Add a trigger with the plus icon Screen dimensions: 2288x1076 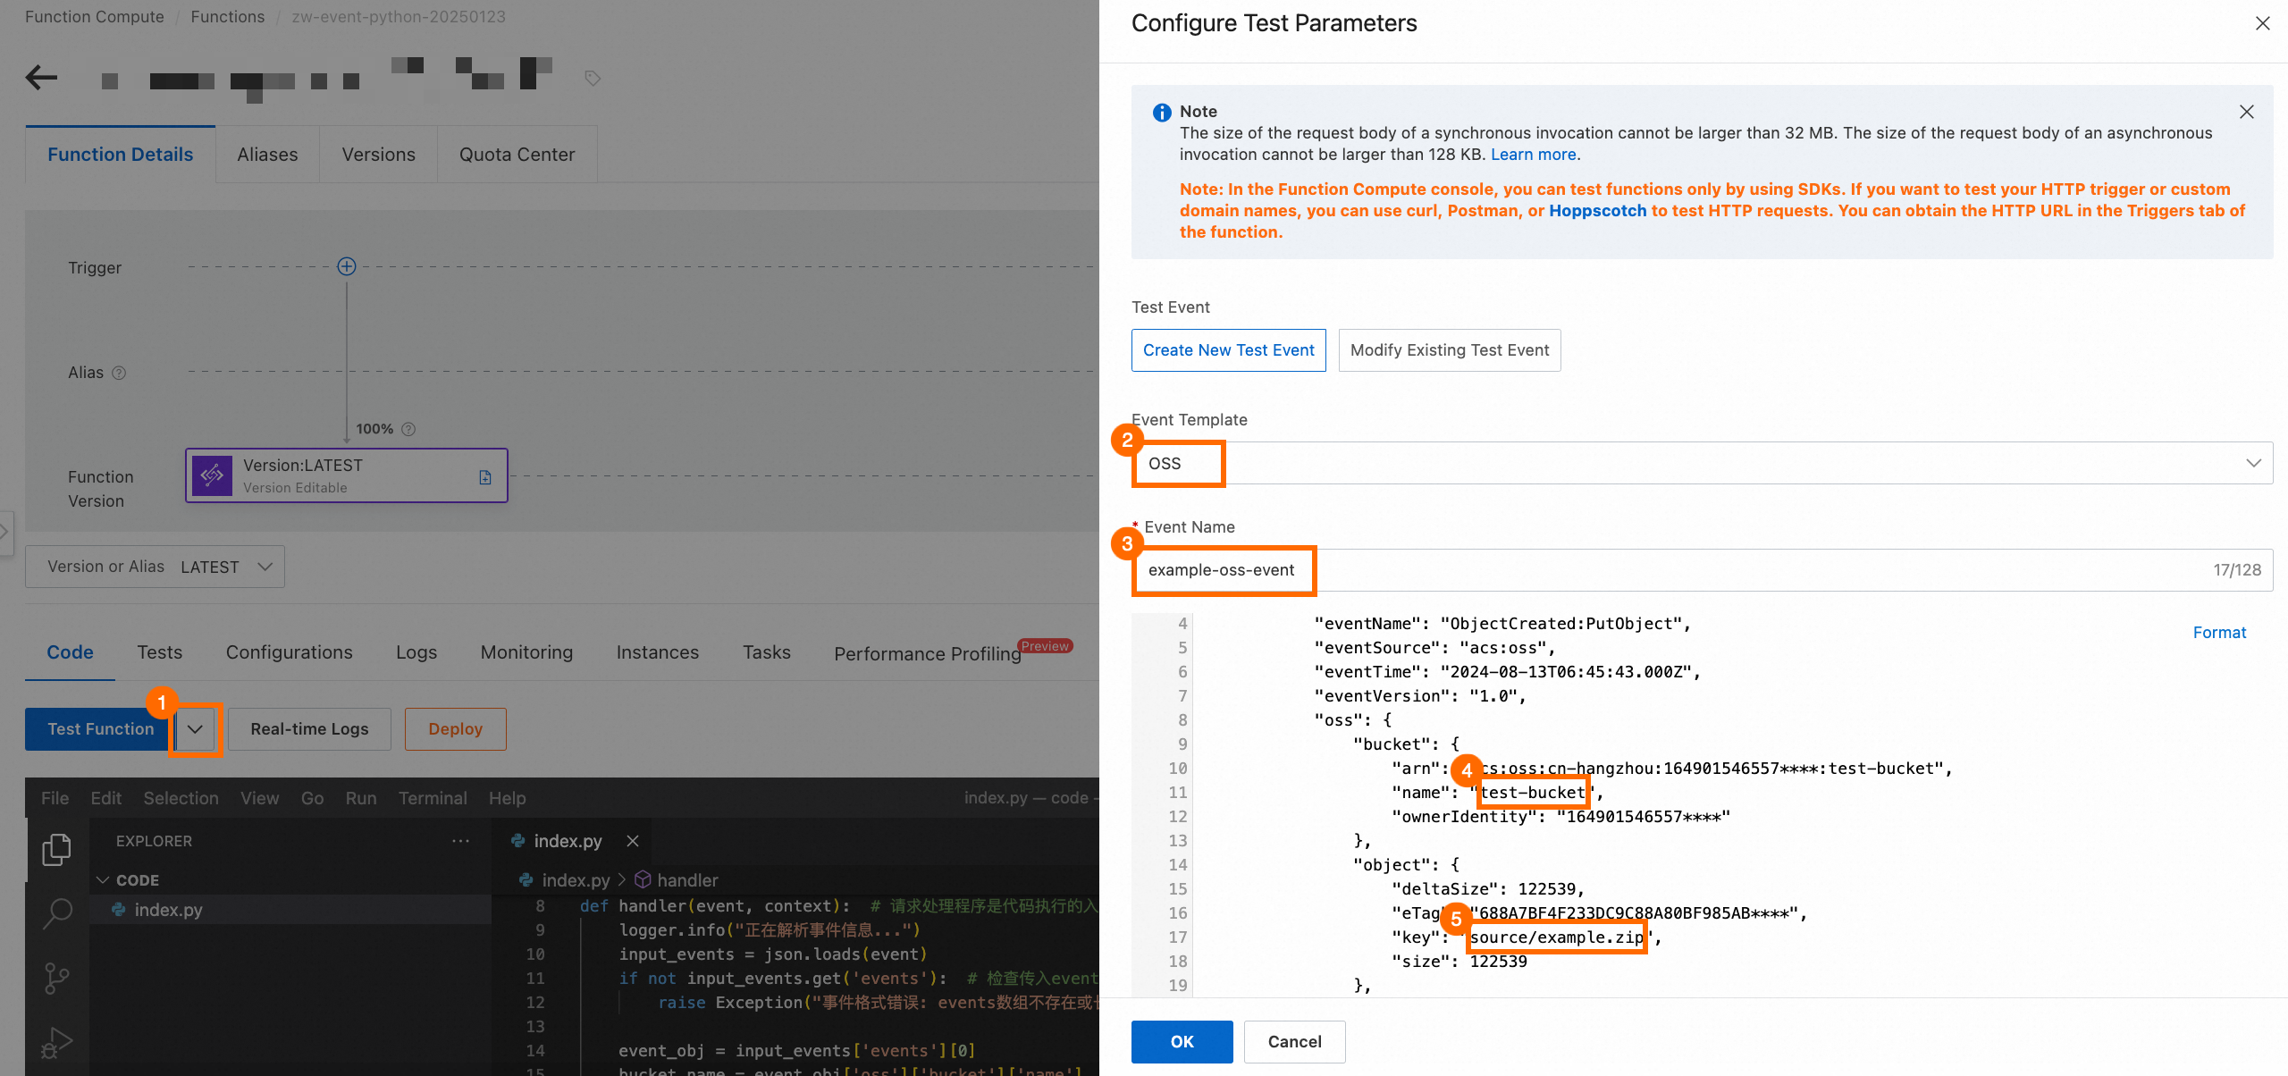point(347,266)
